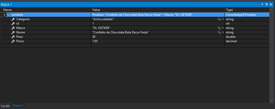Image resolution: width=275 pixels, height=109 pixels.
Task: Click the wrench icon beside Nome
Action: tap(13, 32)
